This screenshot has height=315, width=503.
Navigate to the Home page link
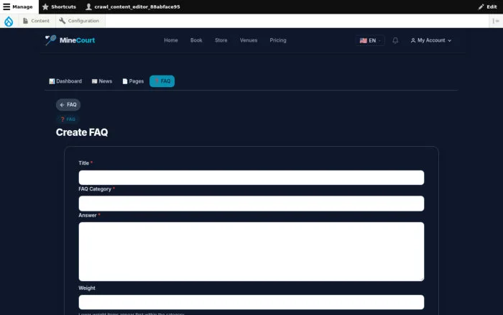[x=171, y=40]
